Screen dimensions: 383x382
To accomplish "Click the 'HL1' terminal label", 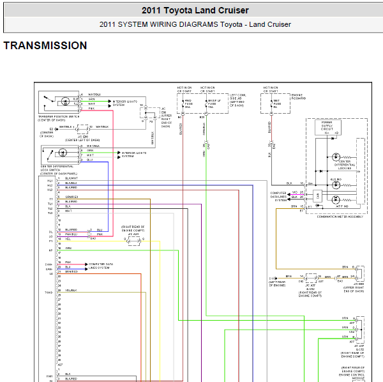I will (50, 181).
